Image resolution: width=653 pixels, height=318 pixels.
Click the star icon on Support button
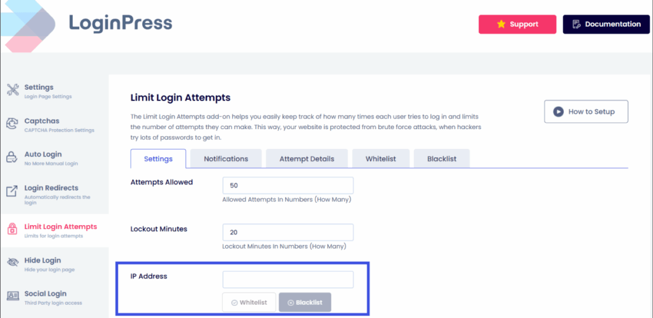tap(501, 24)
